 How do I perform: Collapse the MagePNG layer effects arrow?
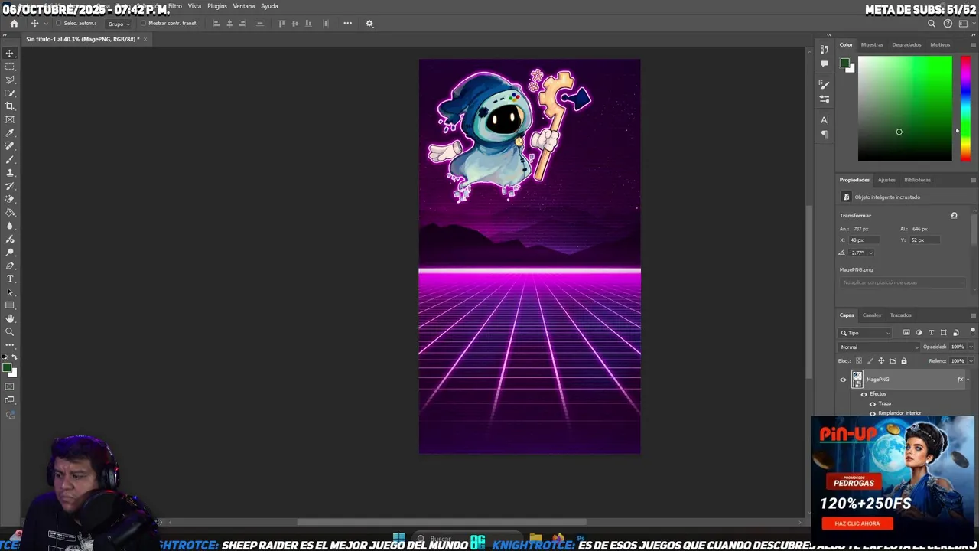tap(968, 380)
